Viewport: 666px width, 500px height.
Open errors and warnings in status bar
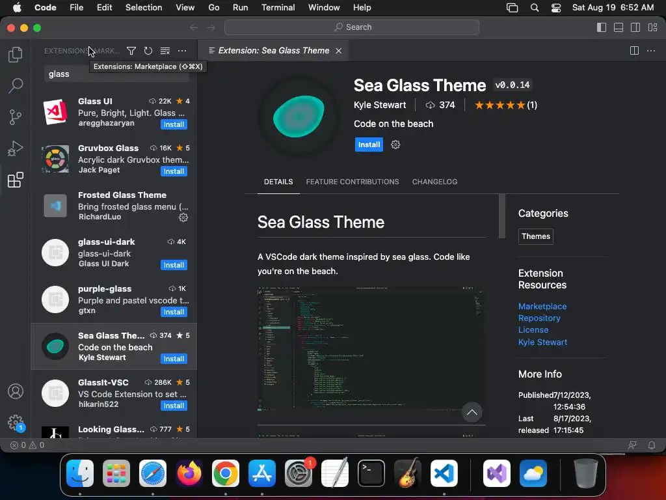point(27,445)
